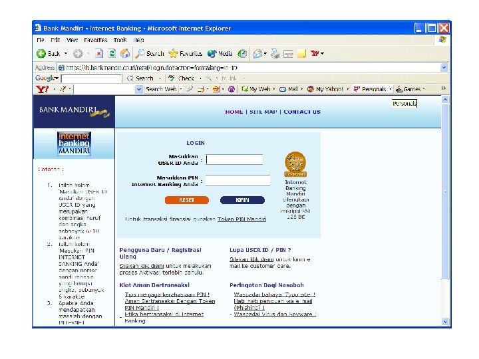
Task: Open the View menu
Action: point(72,40)
